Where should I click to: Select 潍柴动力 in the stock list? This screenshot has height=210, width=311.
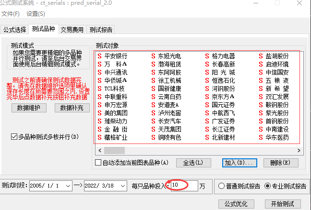pyautogui.click(x=116, y=121)
